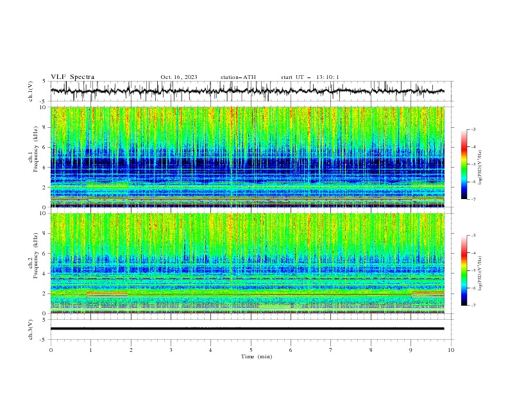Click time axis tick label '1'
Viewport: 508px width, 393px height.
(x=90, y=350)
